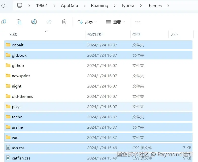This screenshot has width=198, height=162.
Task: Expand chevron after This PC icon
Action: point(29,6)
